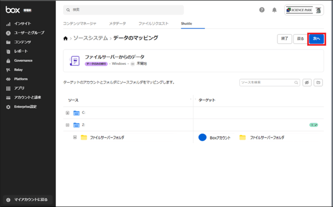Click the Boxアカウント blue circle avatar
The image size is (333, 207).
click(202, 137)
